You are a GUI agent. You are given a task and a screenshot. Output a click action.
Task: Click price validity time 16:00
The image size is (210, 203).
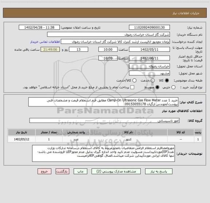pos(108,58)
